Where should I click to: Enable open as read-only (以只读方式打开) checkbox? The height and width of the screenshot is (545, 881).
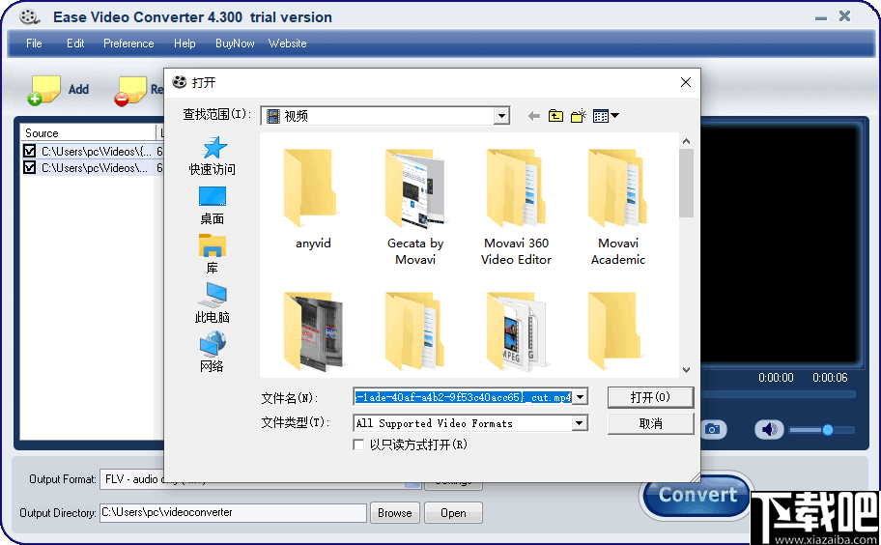click(357, 445)
